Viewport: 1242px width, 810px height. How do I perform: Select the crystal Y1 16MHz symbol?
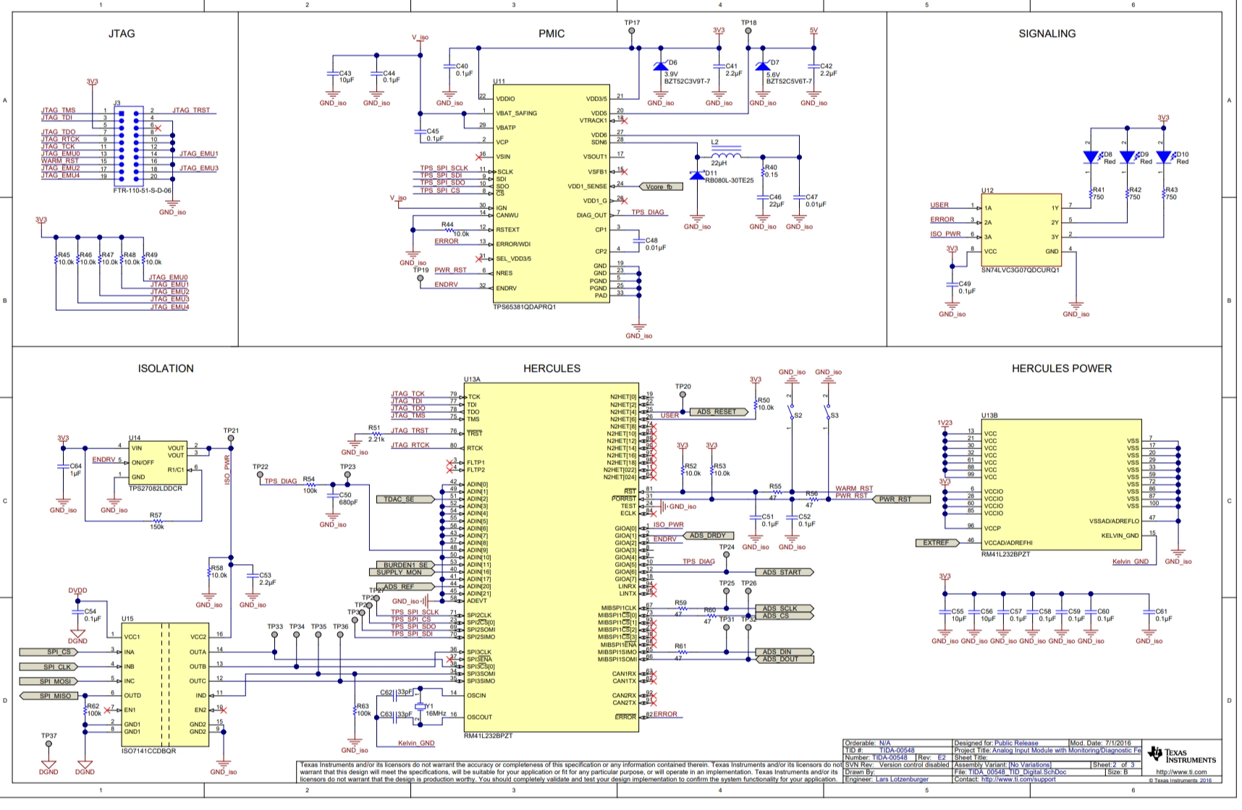tap(419, 707)
